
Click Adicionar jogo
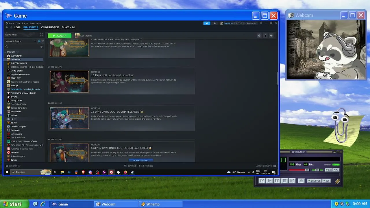point(13,166)
